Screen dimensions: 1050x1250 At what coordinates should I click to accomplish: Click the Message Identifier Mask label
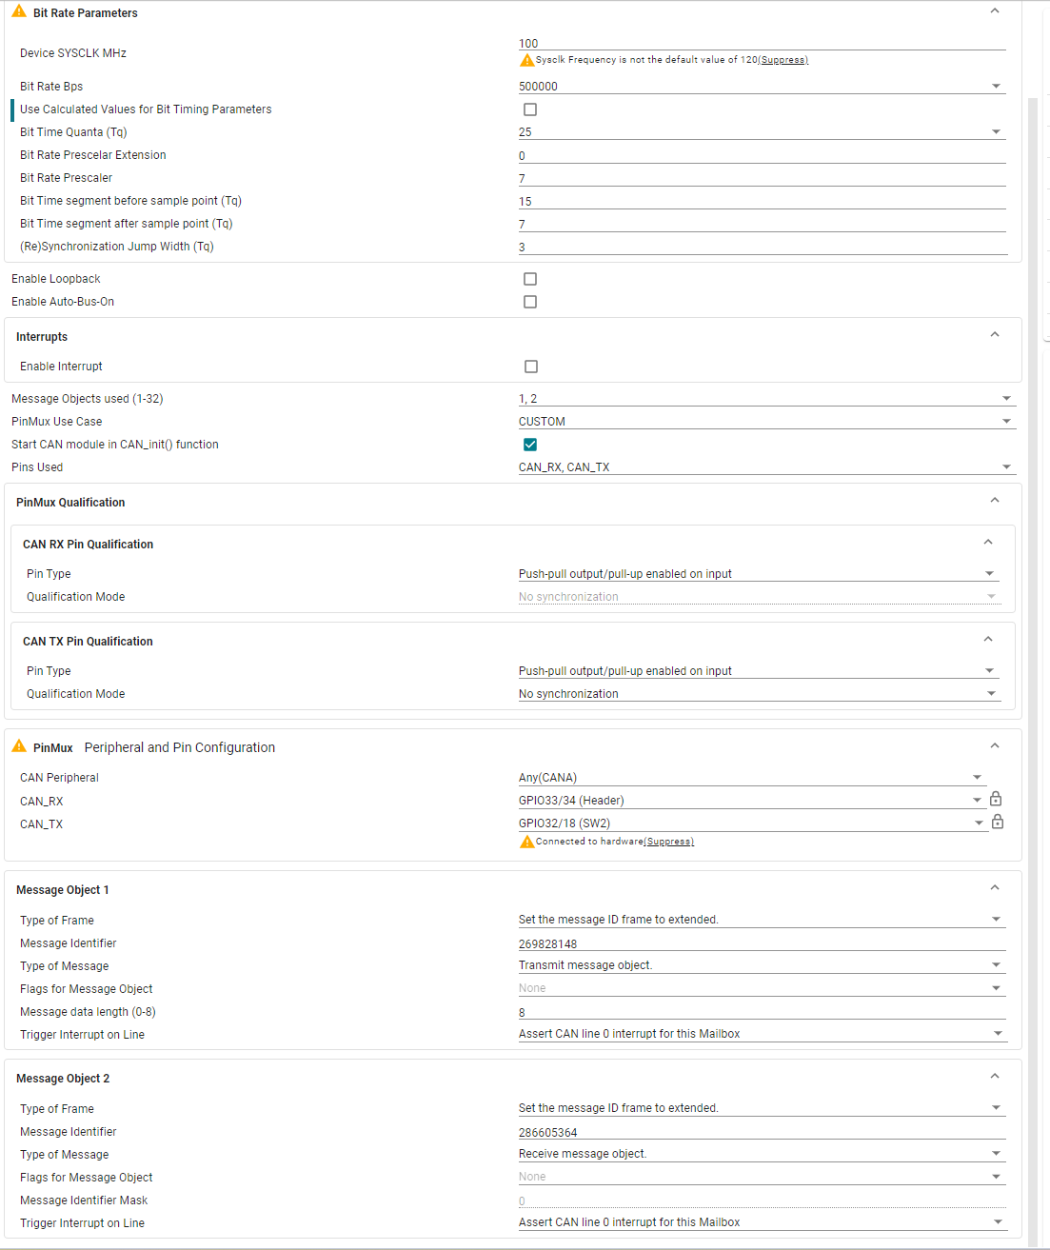point(84,1200)
